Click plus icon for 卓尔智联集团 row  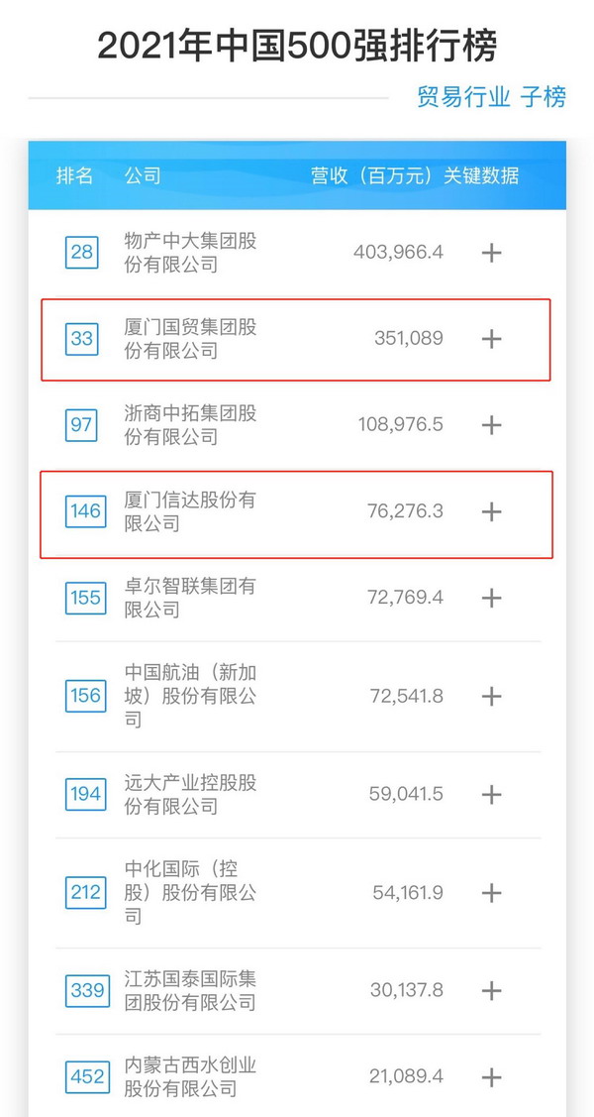click(491, 598)
